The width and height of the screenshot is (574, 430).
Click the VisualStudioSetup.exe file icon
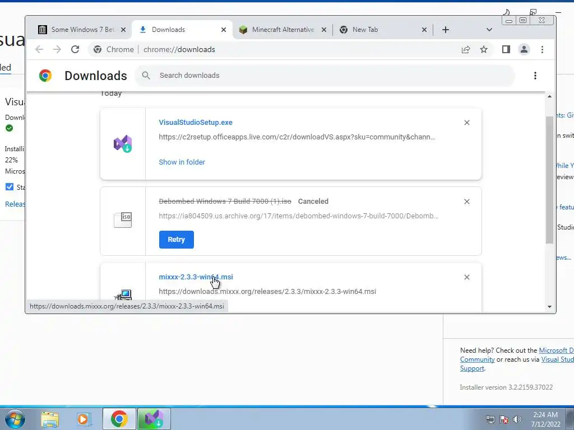(x=123, y=144)
